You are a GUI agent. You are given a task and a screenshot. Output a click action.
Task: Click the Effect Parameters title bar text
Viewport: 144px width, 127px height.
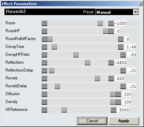point(19,4)
